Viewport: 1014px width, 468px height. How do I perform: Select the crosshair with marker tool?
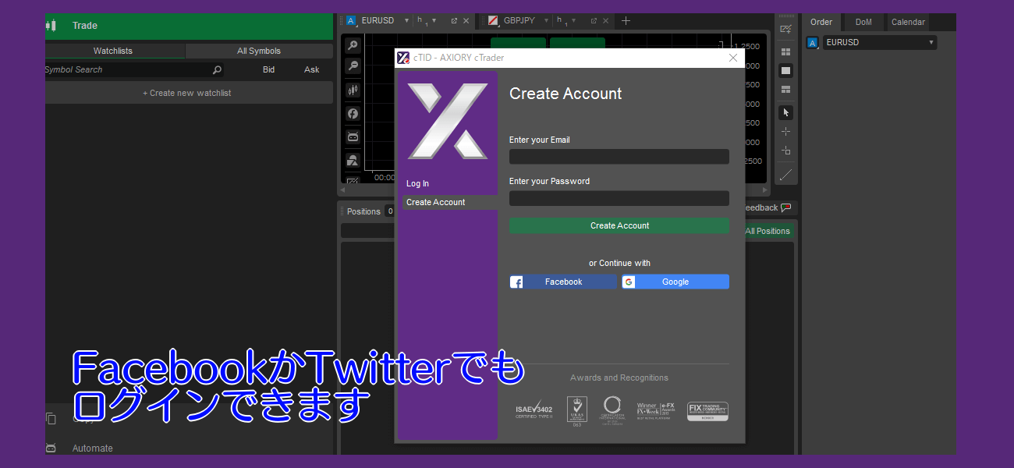pyautogui.click(x=786, y=151)
